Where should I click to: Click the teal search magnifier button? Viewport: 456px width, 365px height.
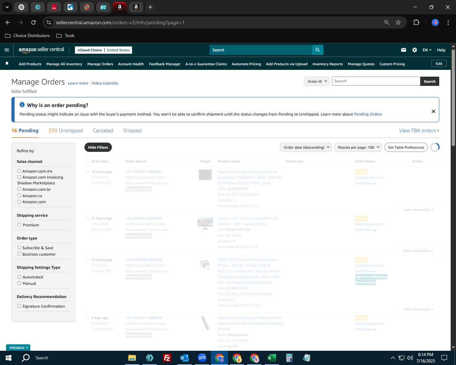[317, 50]
